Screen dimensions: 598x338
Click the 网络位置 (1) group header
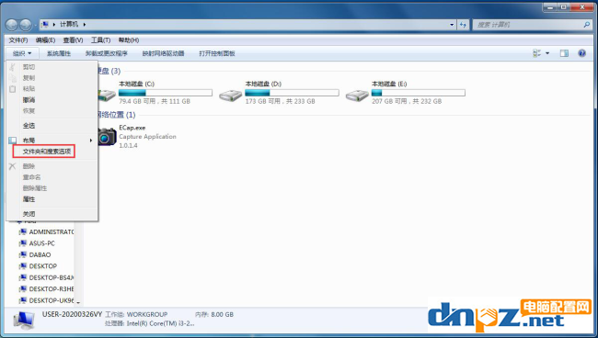(x=117, y=115)
